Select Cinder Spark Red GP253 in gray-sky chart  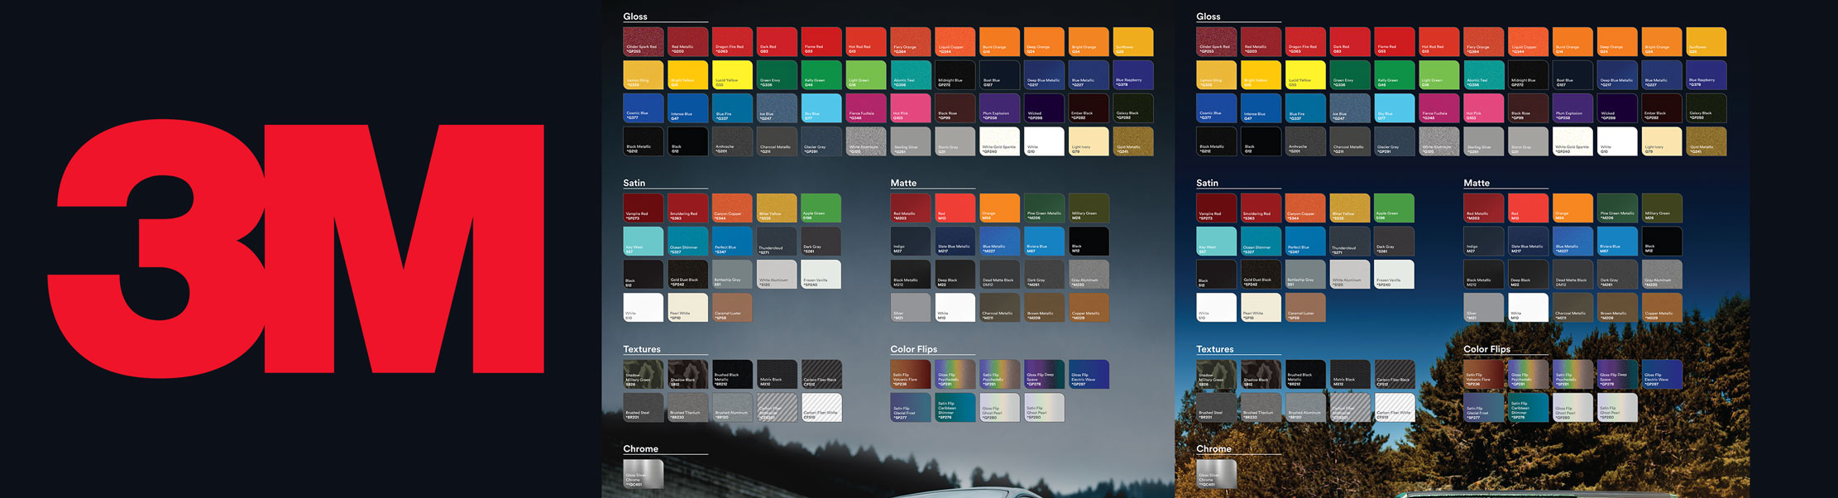(x=643, y=41)
